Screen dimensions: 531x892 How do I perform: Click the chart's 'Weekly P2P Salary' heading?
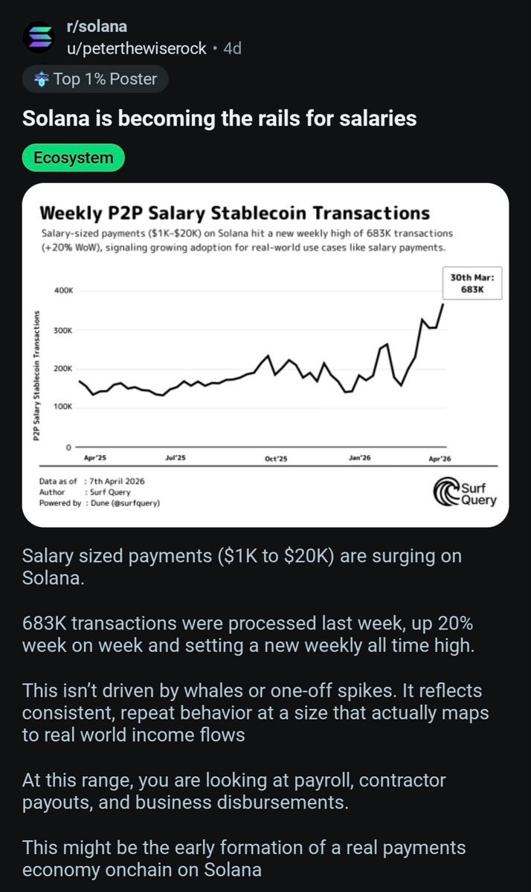tap(234, 214)
